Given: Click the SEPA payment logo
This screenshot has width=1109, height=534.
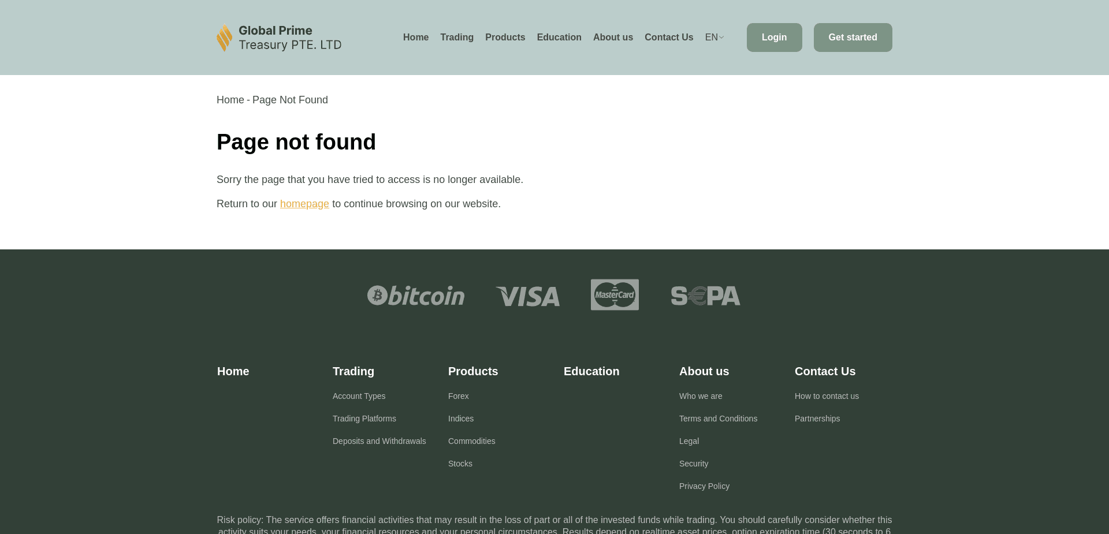Looking at the screenshot, I should point(705,296).
